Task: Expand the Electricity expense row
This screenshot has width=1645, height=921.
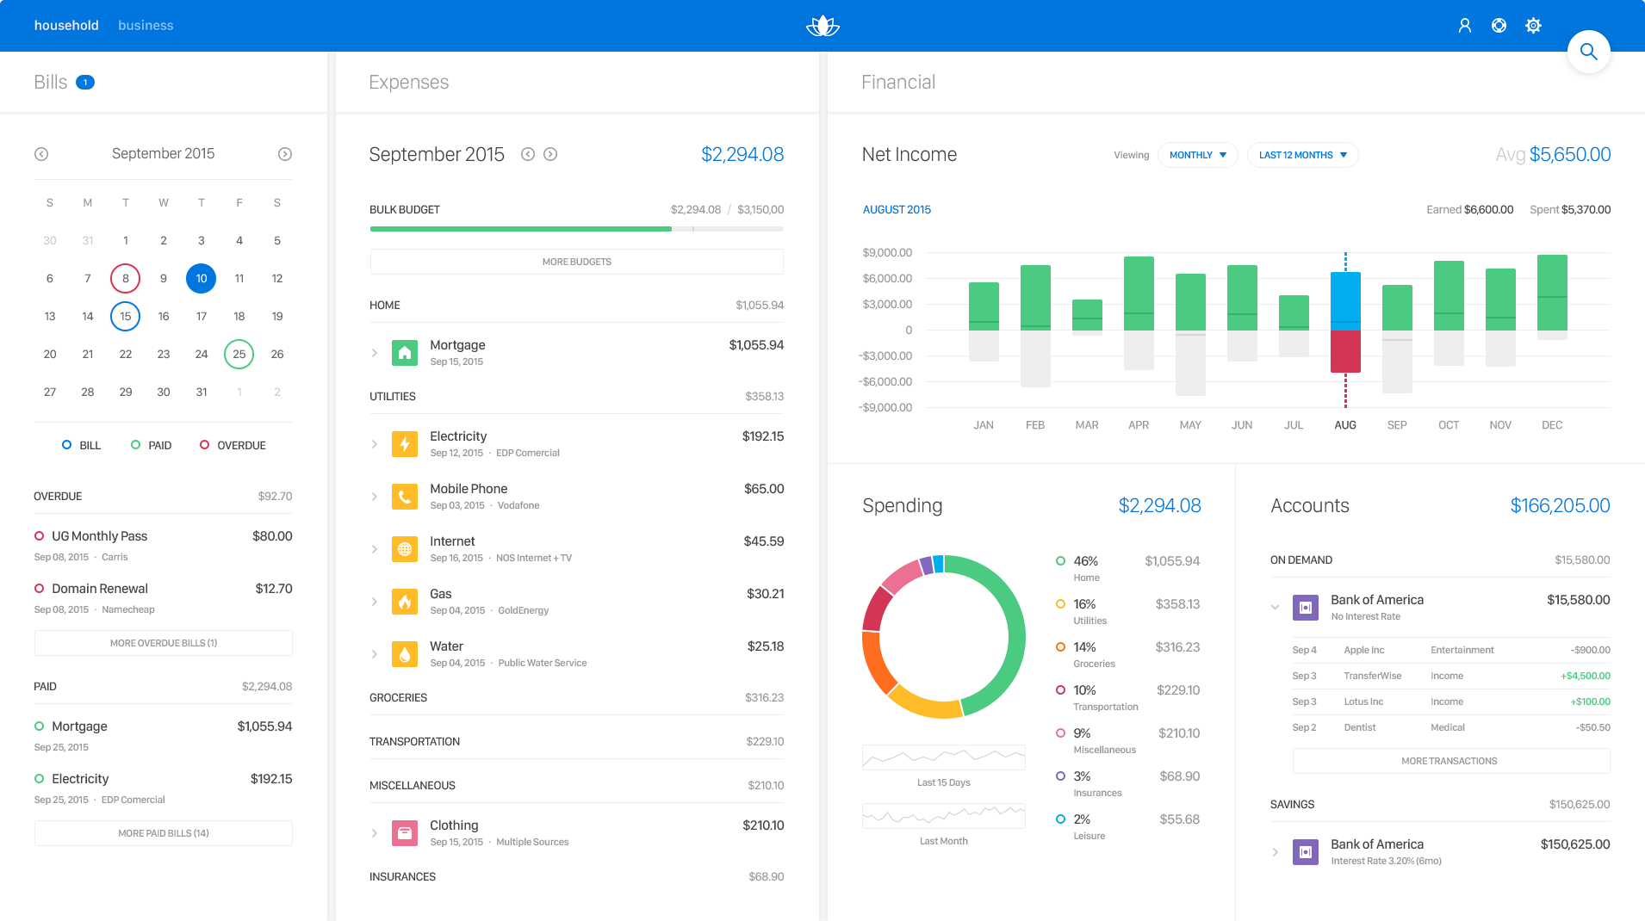Action: click(375, 444)
